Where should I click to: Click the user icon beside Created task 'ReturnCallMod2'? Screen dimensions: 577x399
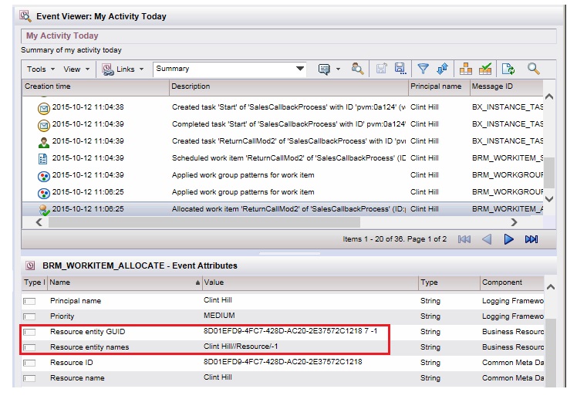click(x=44, y=142)
